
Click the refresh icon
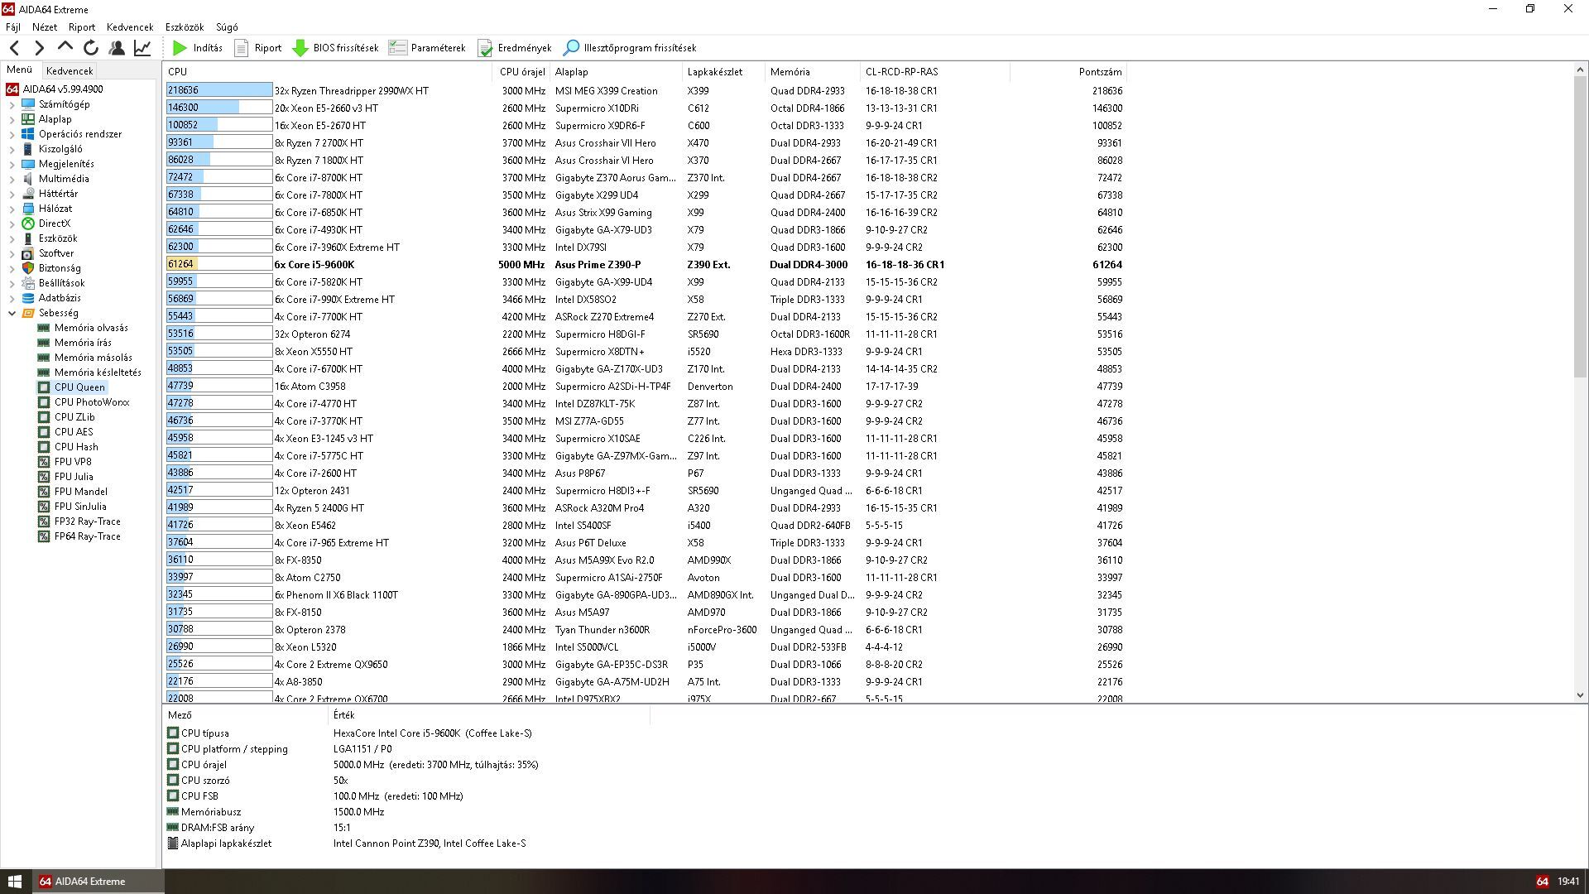coord(91,48)
